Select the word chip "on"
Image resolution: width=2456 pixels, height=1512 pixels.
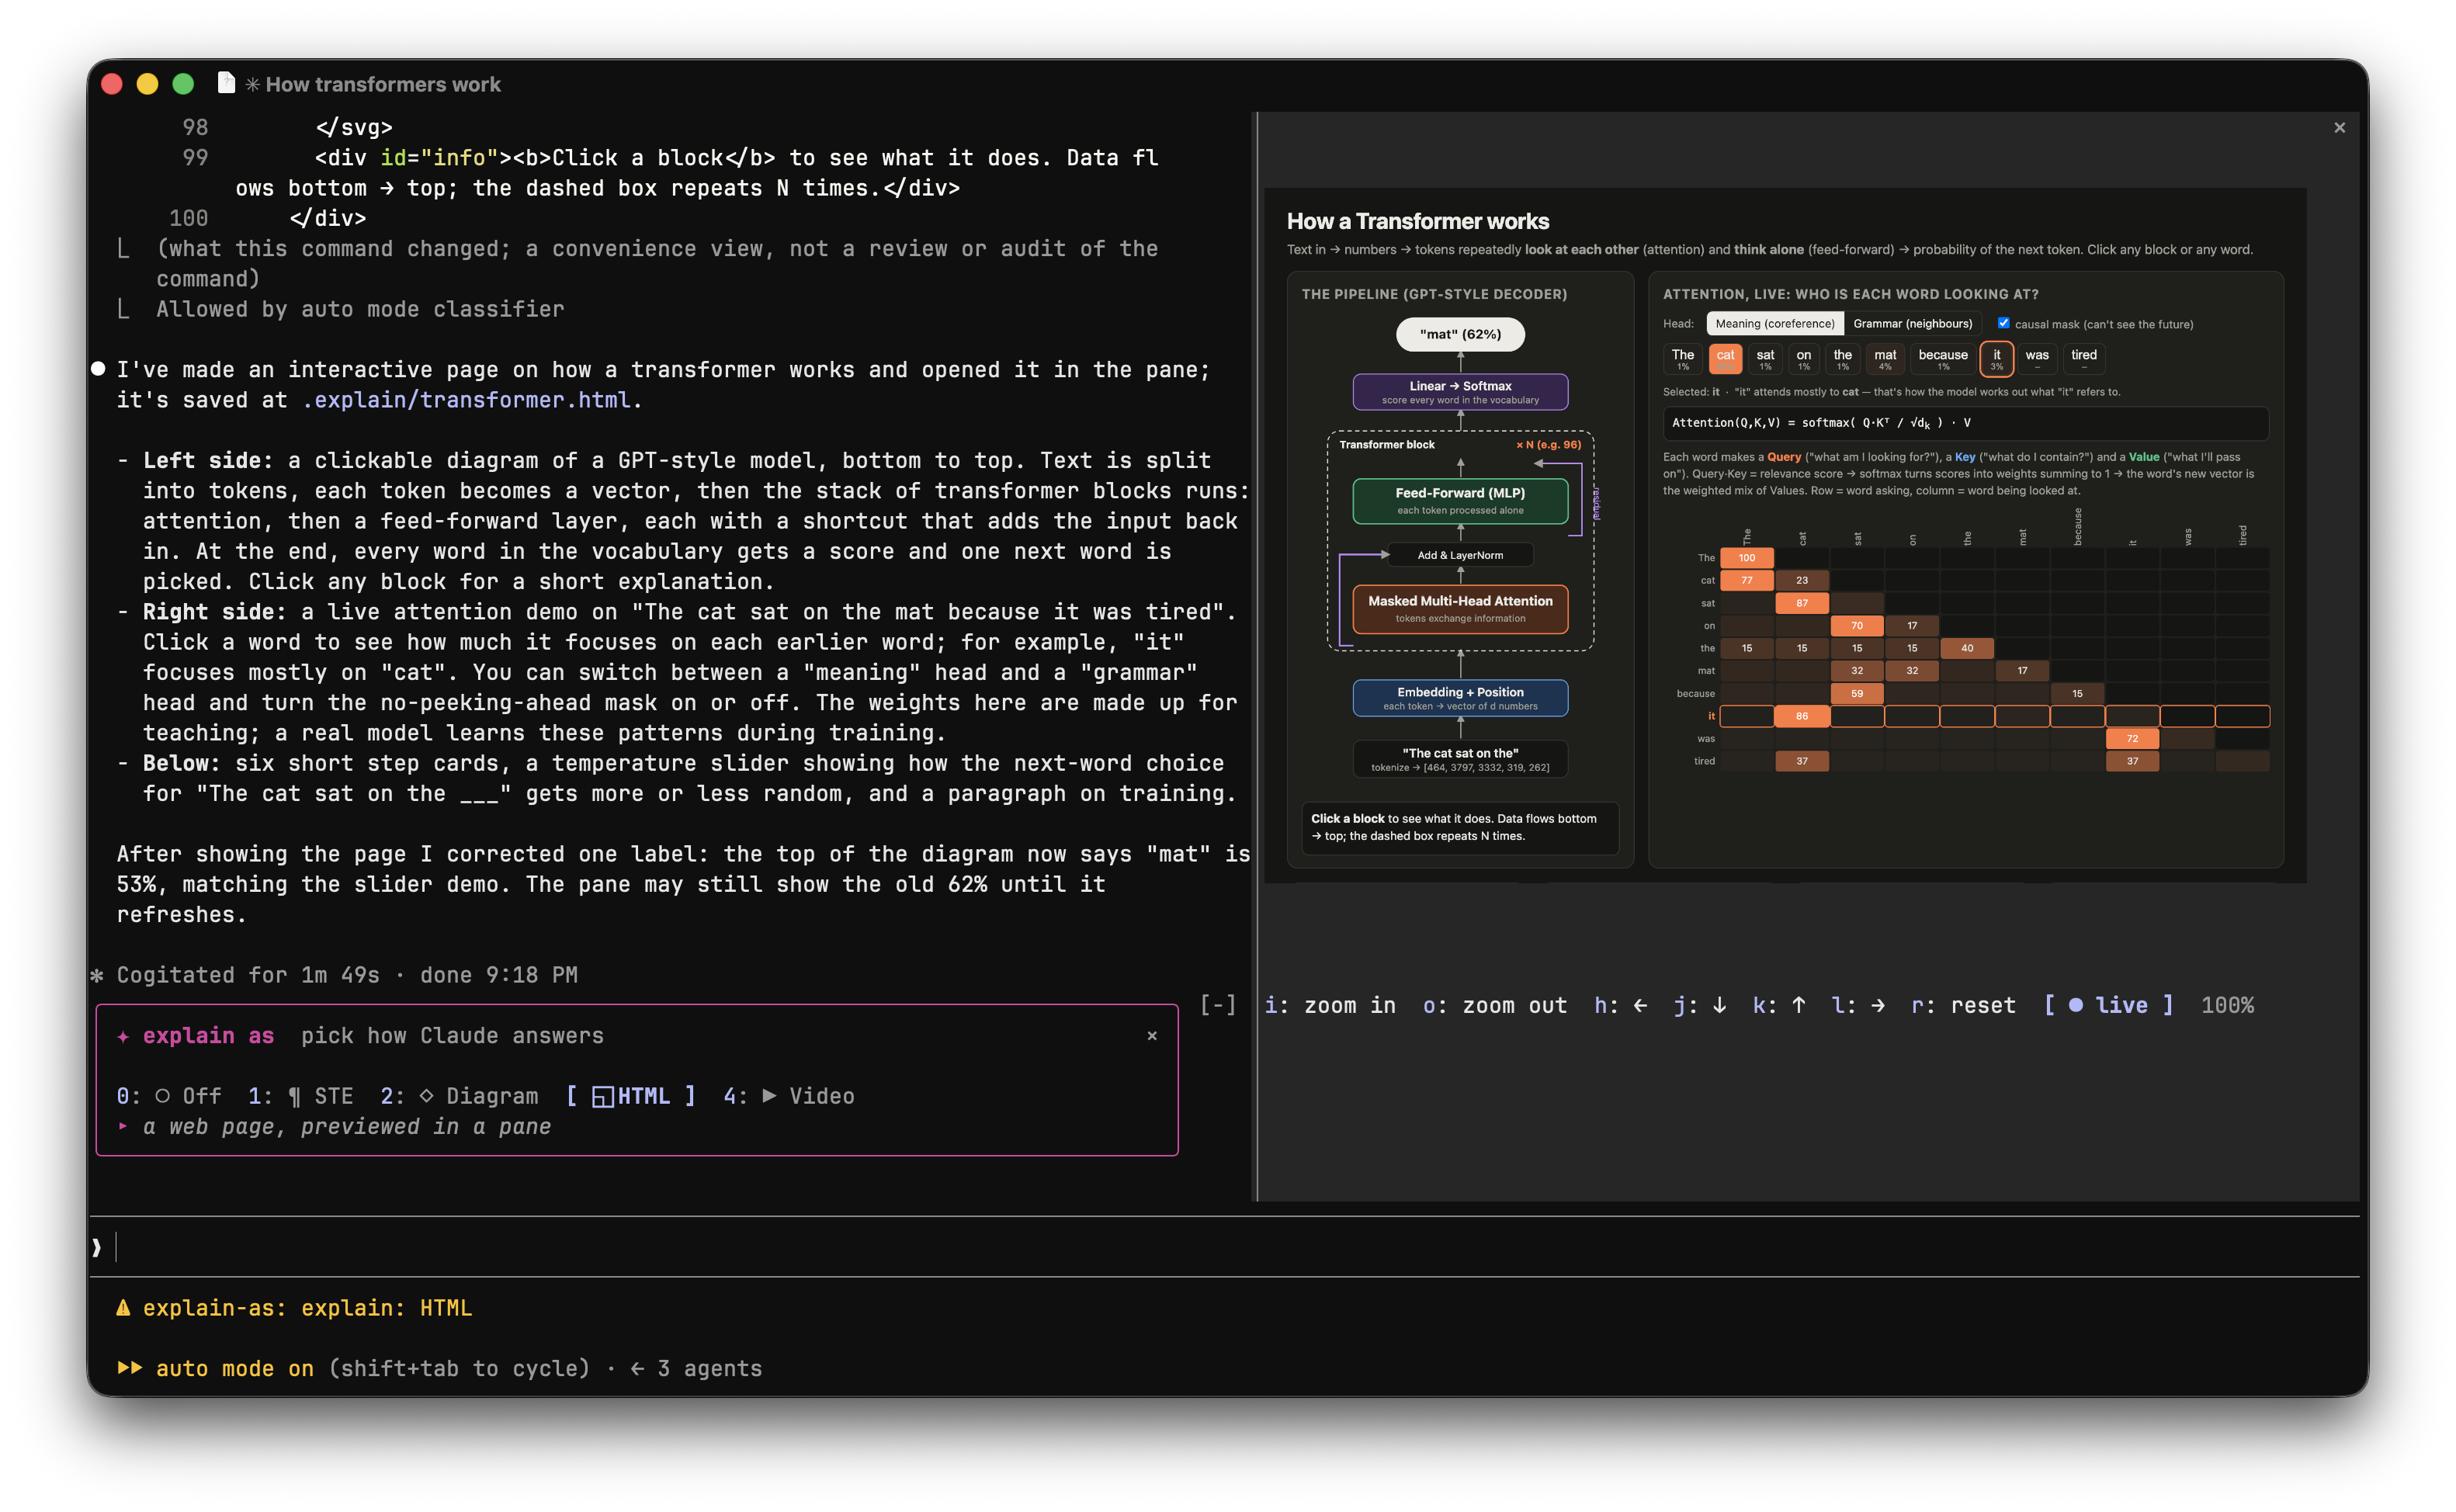tap(1803, 359)
